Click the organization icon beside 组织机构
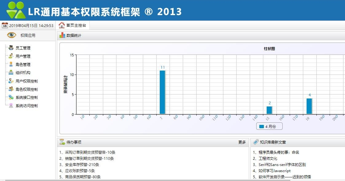 pyautogui.click(x=11, y=72)
